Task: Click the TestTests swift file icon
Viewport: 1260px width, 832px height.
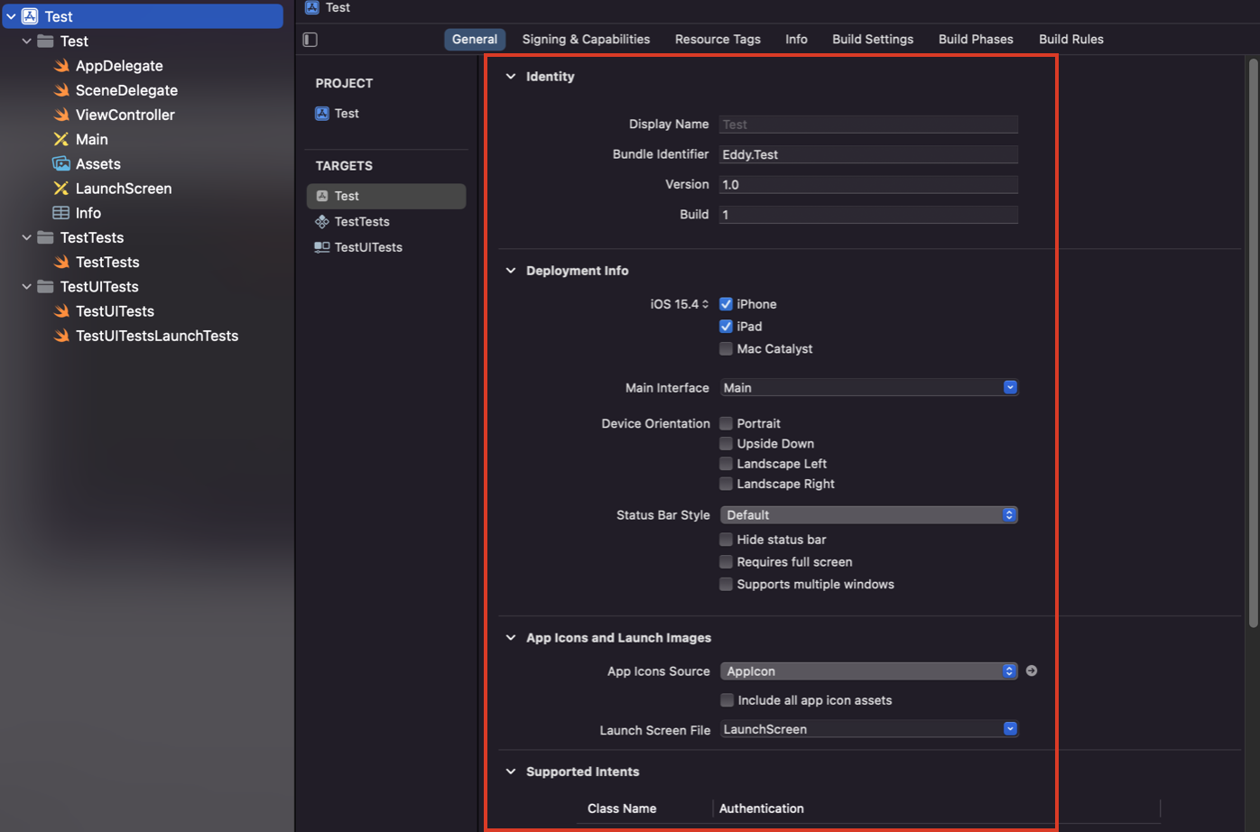Action: (61, 262)
